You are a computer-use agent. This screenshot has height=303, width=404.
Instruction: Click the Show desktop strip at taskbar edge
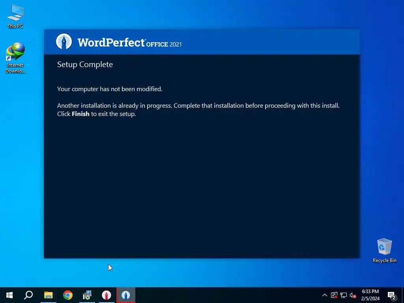click(403, 295)
